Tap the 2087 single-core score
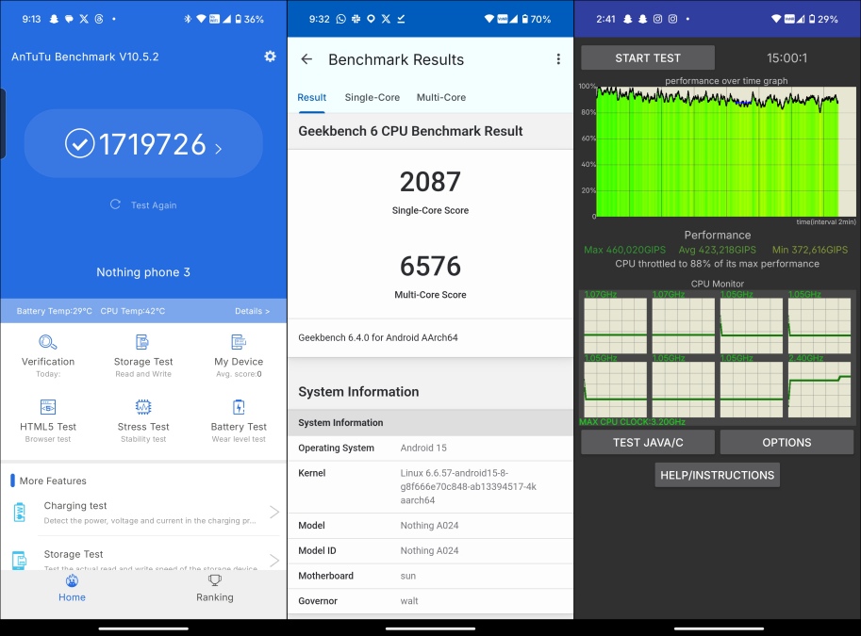Image resolution: width=861 pixels, height=636 pixels. [430, 182]
